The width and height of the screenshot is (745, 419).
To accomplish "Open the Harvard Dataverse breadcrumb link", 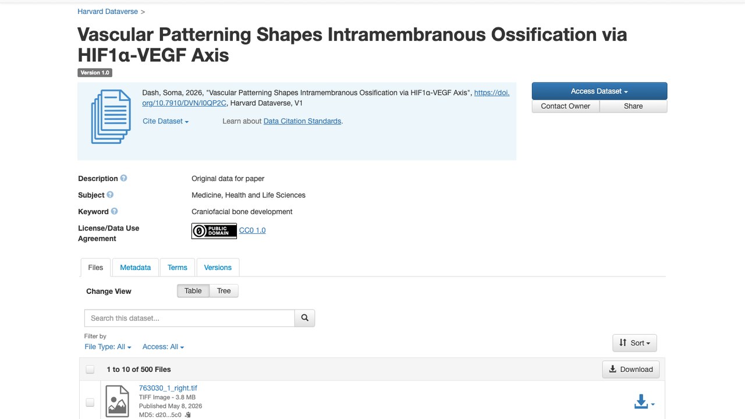I will point(108,12).
